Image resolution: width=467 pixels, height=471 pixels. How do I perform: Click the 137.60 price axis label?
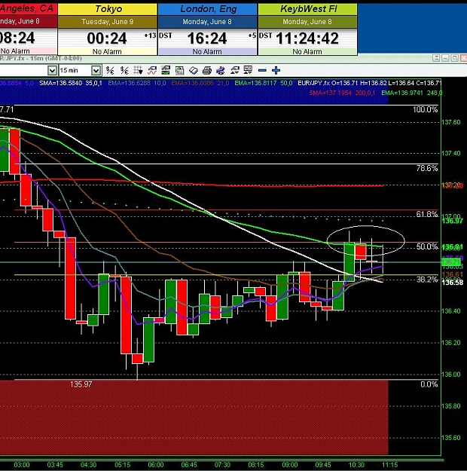pos(450,122)
